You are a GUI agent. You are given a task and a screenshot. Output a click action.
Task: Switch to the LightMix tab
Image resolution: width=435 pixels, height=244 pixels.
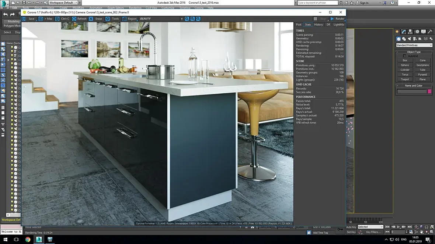click(x=339, y=25)
